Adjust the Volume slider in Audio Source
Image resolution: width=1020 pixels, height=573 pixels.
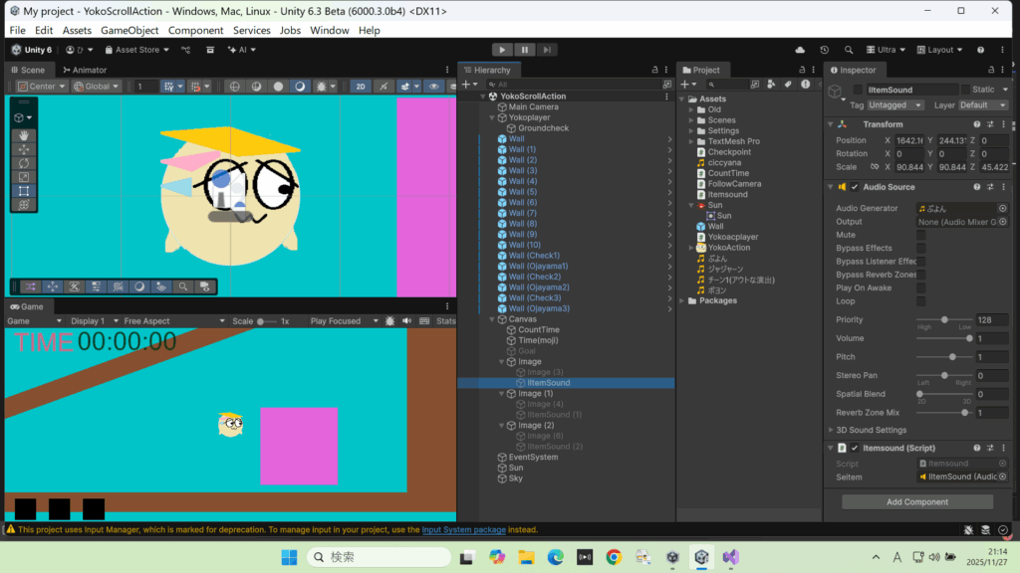point(968,338)
